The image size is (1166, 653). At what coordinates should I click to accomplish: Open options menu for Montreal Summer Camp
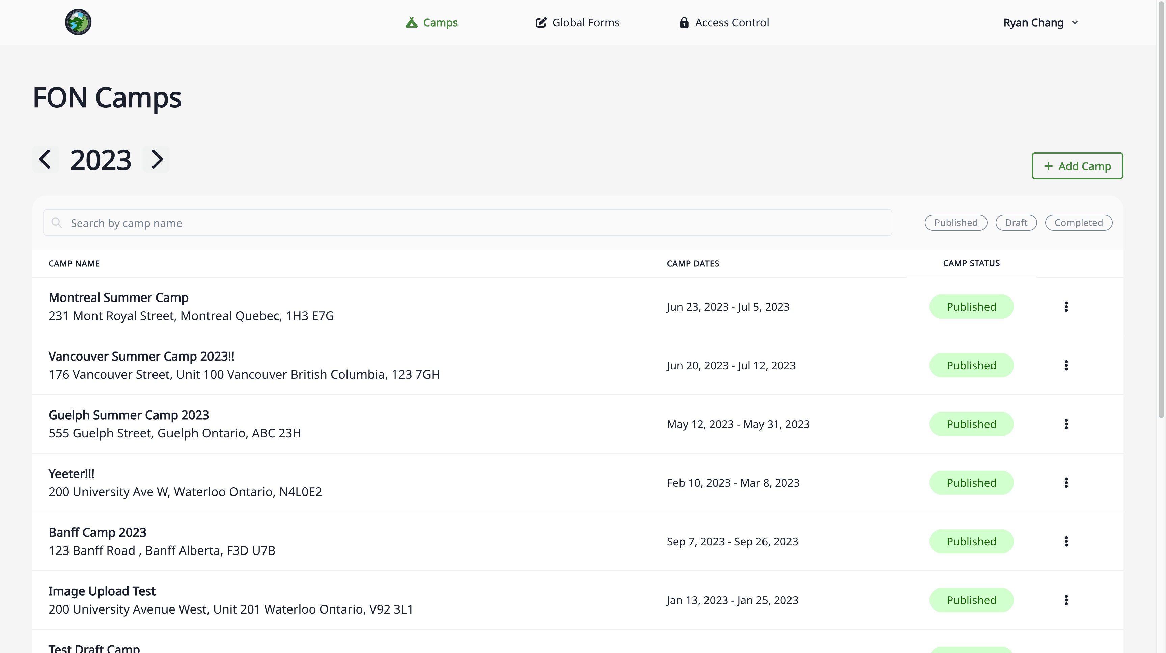(1066, 307)
